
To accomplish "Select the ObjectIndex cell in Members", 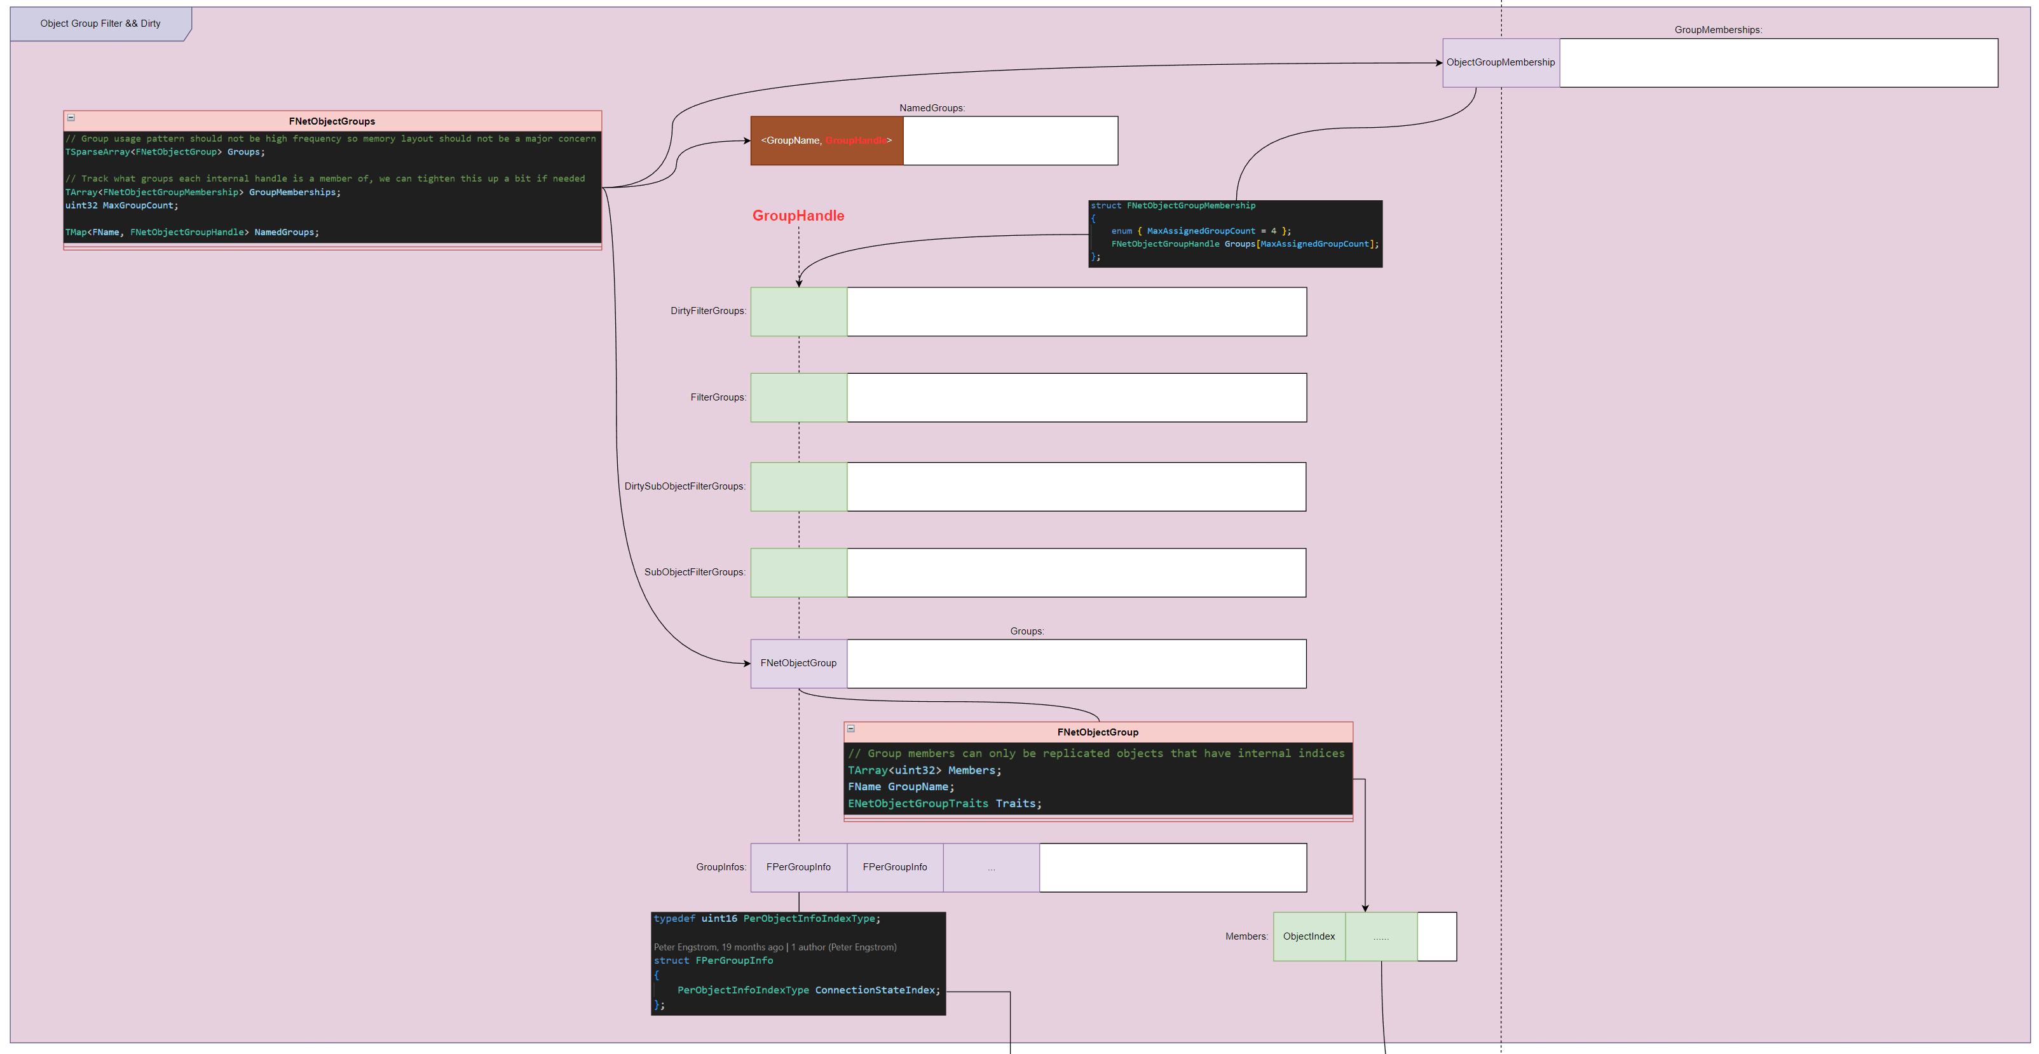I will click(x=1309, y=937).
